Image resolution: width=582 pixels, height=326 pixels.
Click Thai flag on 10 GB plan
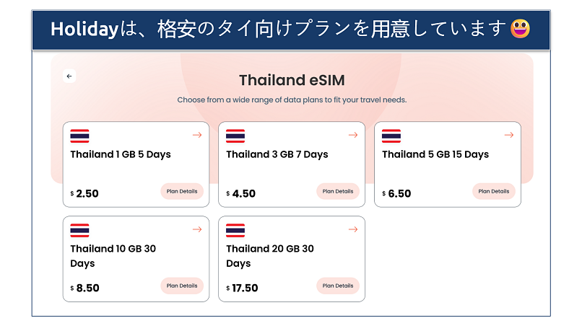pos(79,230)
